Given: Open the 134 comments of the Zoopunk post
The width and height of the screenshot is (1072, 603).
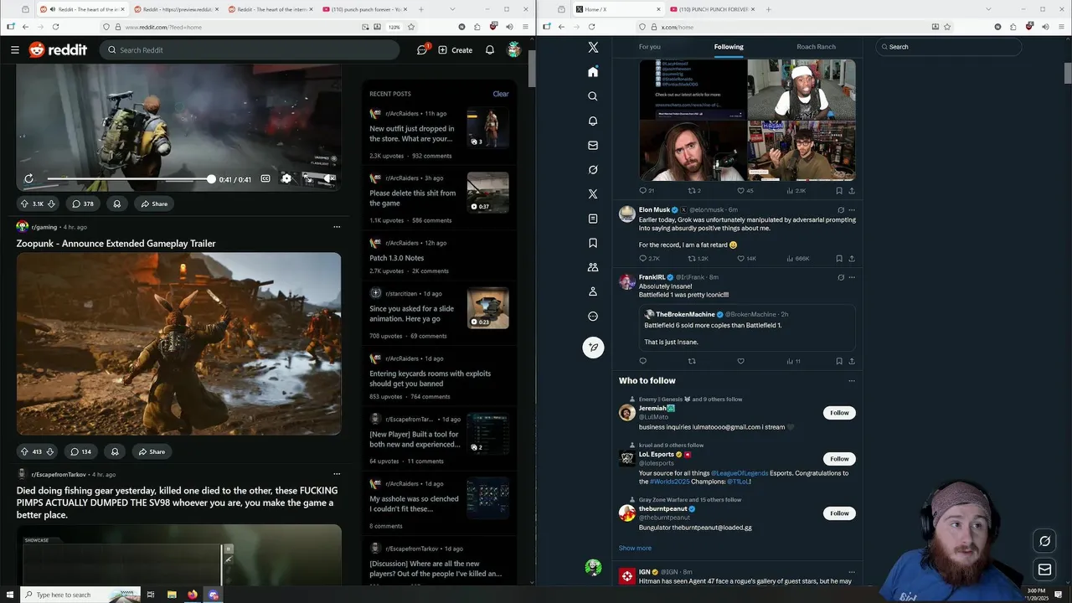Looking at the screenshot, I should 81,451.
